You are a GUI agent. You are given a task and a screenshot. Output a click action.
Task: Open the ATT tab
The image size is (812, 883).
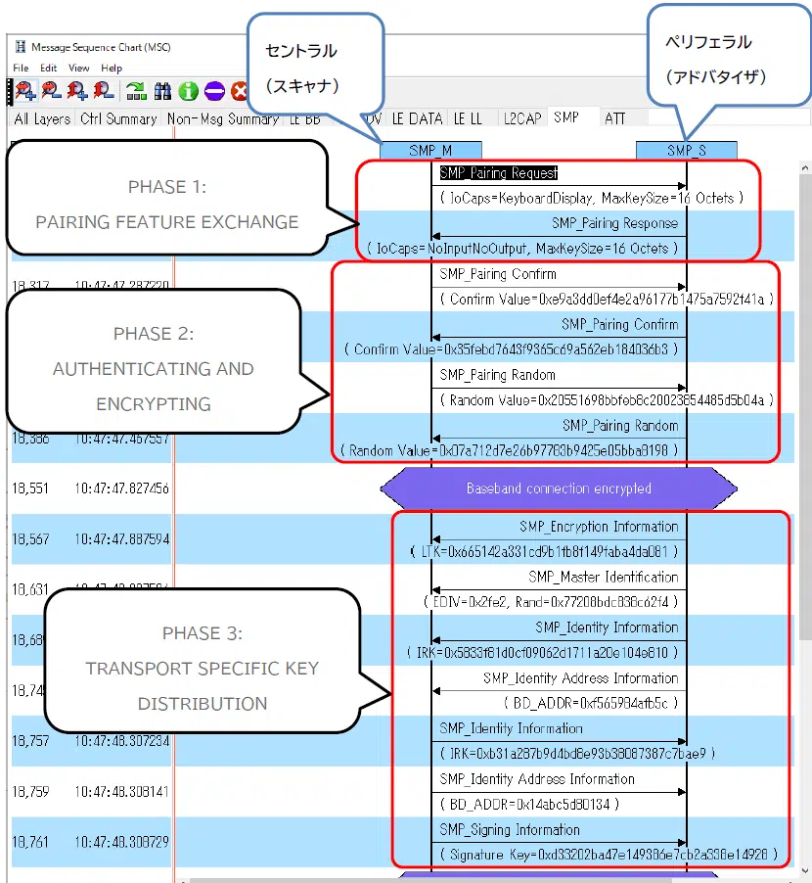[x=615, y=118]
